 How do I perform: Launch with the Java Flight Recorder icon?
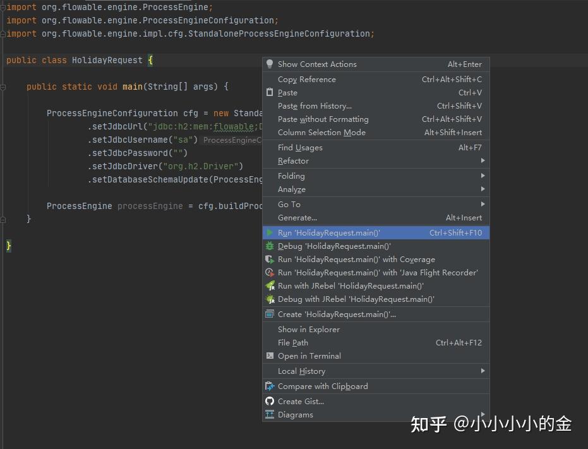(270, 272)
